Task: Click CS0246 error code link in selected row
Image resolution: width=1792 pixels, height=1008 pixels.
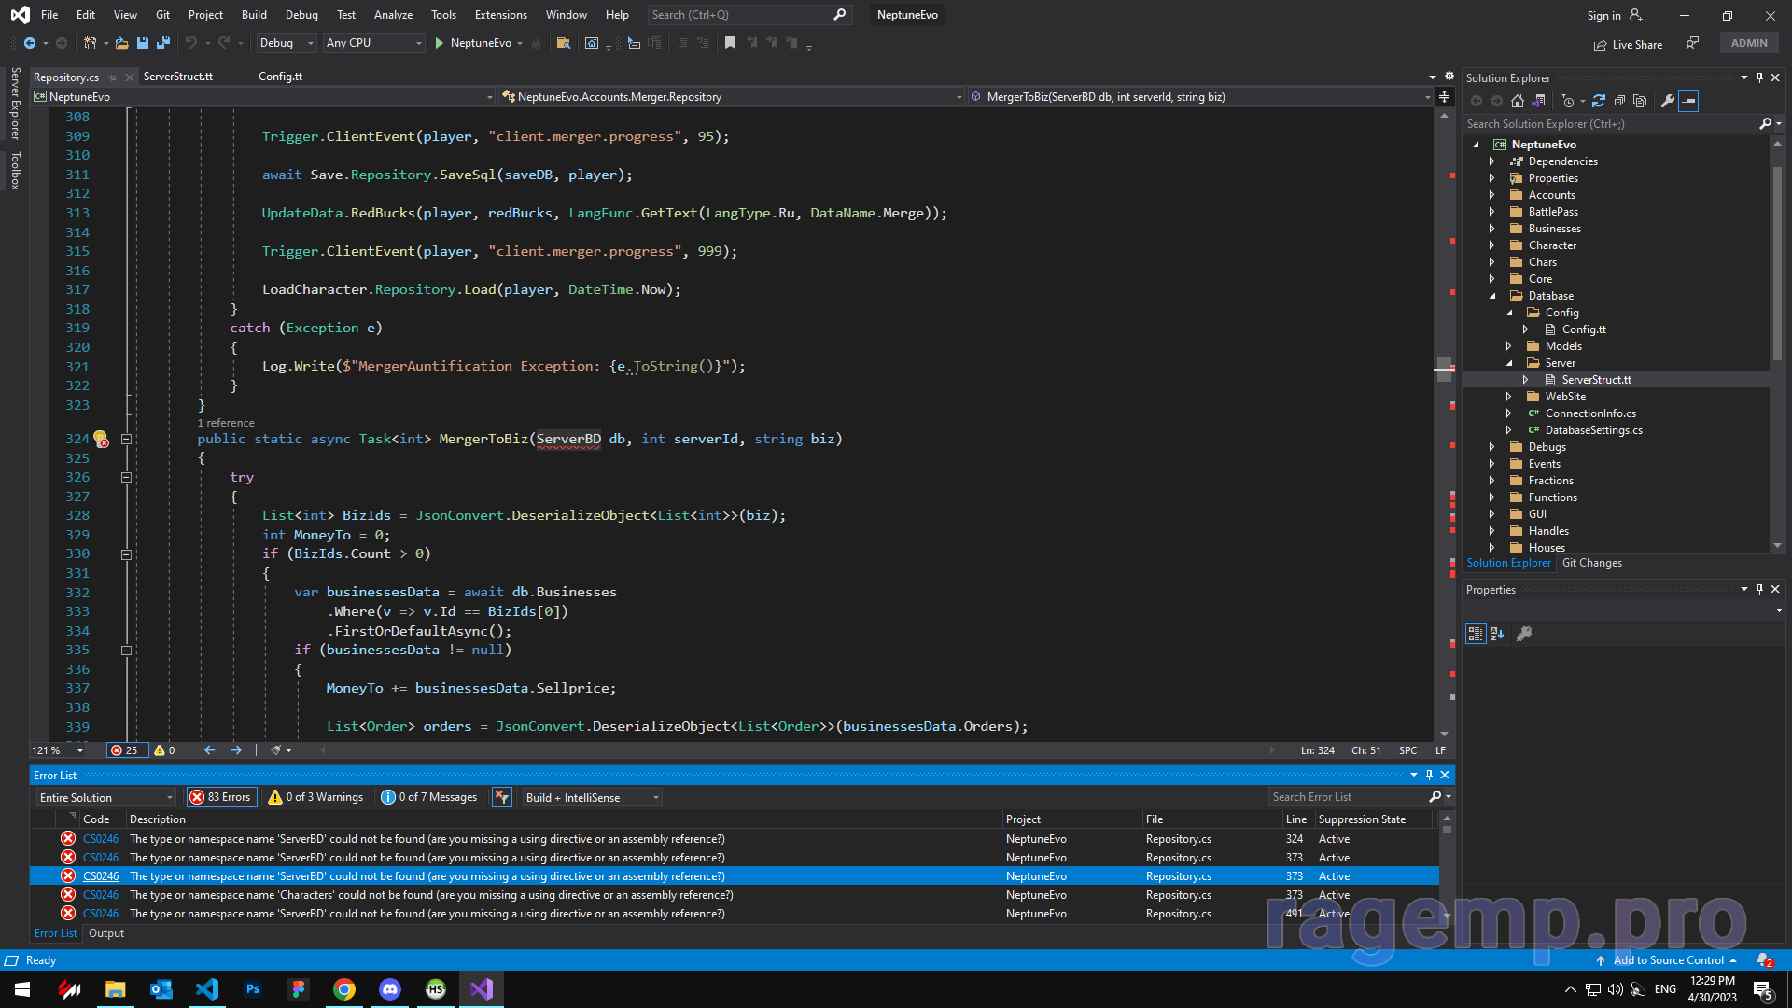Action: [101, 876]
